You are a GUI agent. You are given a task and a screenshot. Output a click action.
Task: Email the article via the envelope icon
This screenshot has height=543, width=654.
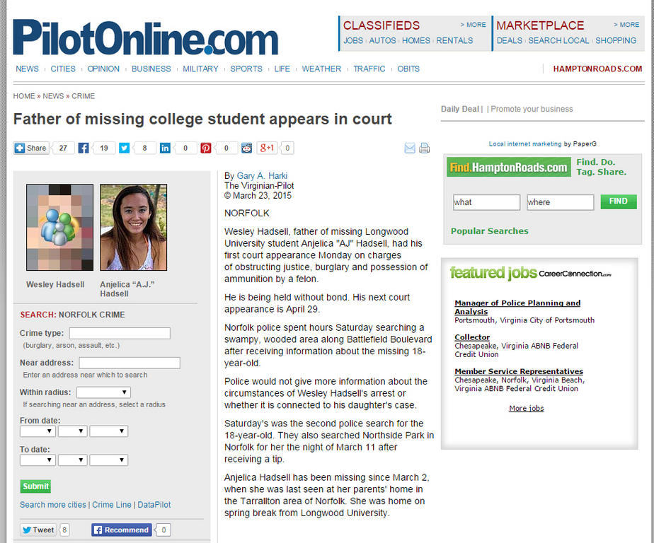point(410,148)
